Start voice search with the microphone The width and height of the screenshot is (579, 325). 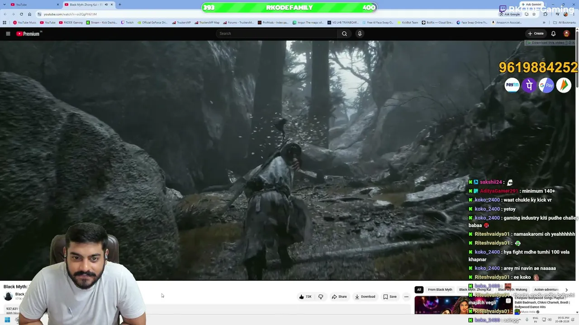(360, 33)
